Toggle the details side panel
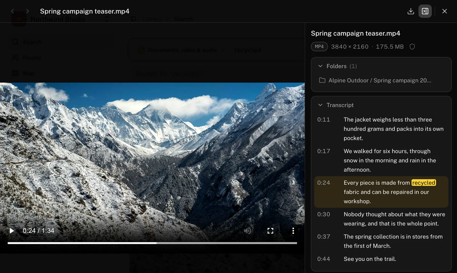 click(x=425, y=11)
